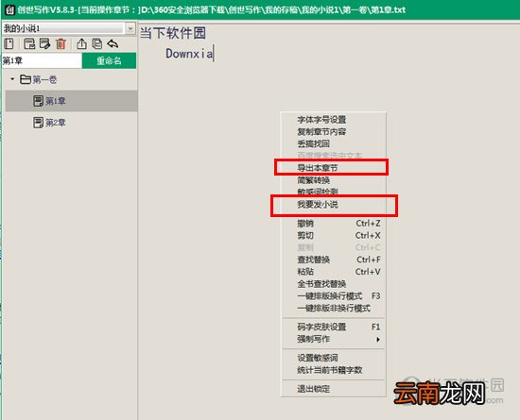Image resolution: width=520 pixels, height=420 pixels.
Task: Click the folder icon beside 第一卷
Action: pyautogui.click(x=26, y=79)
